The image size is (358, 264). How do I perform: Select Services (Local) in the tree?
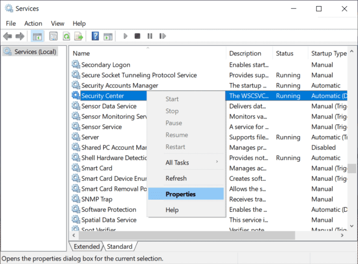tap(35, 52)
